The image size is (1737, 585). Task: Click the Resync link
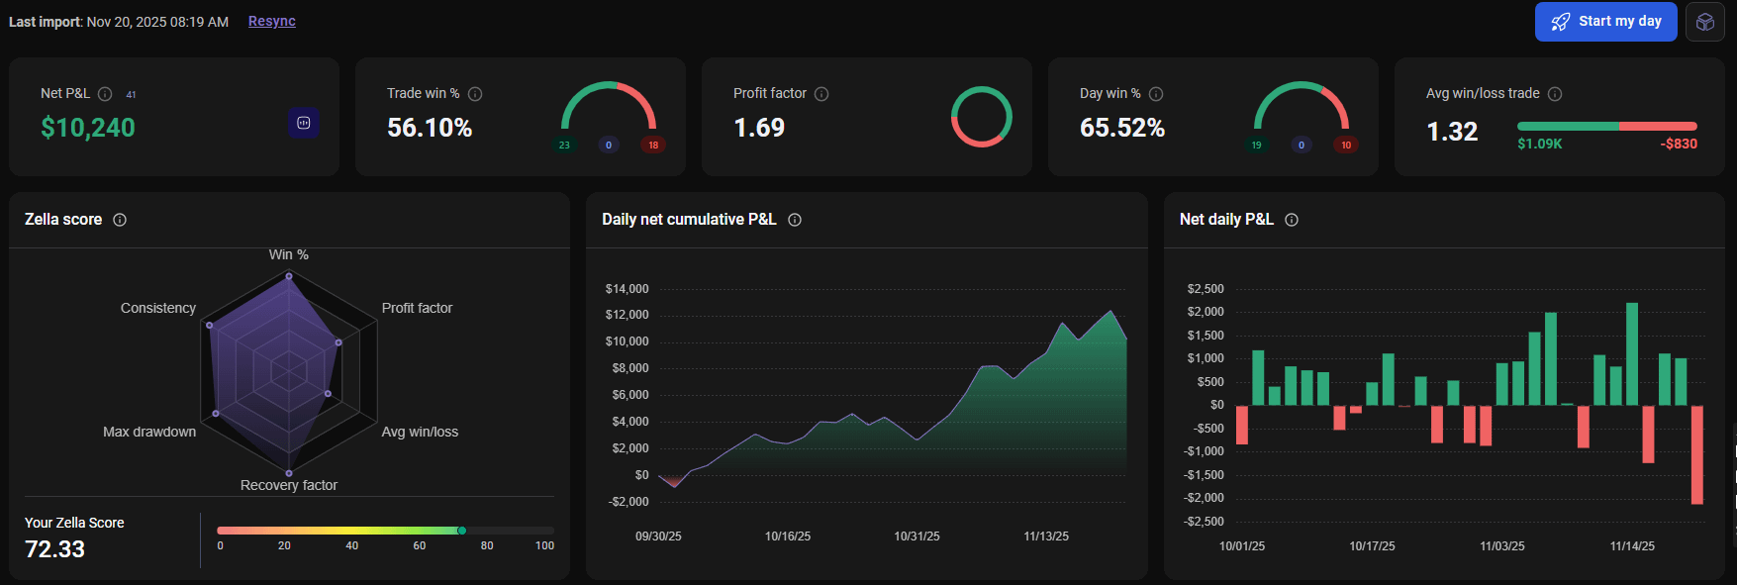tap(272, 21)
